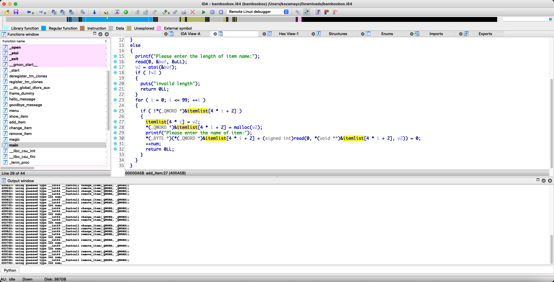
Task: Close the Output window panel
Action: [550, 181]
